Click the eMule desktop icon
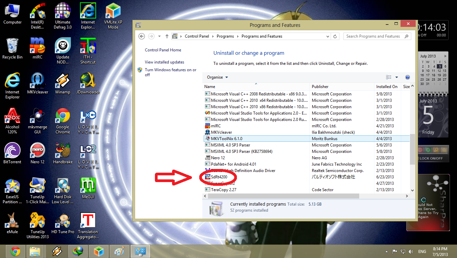The height and width of the screenshot is (258, 457). [12, 223]
